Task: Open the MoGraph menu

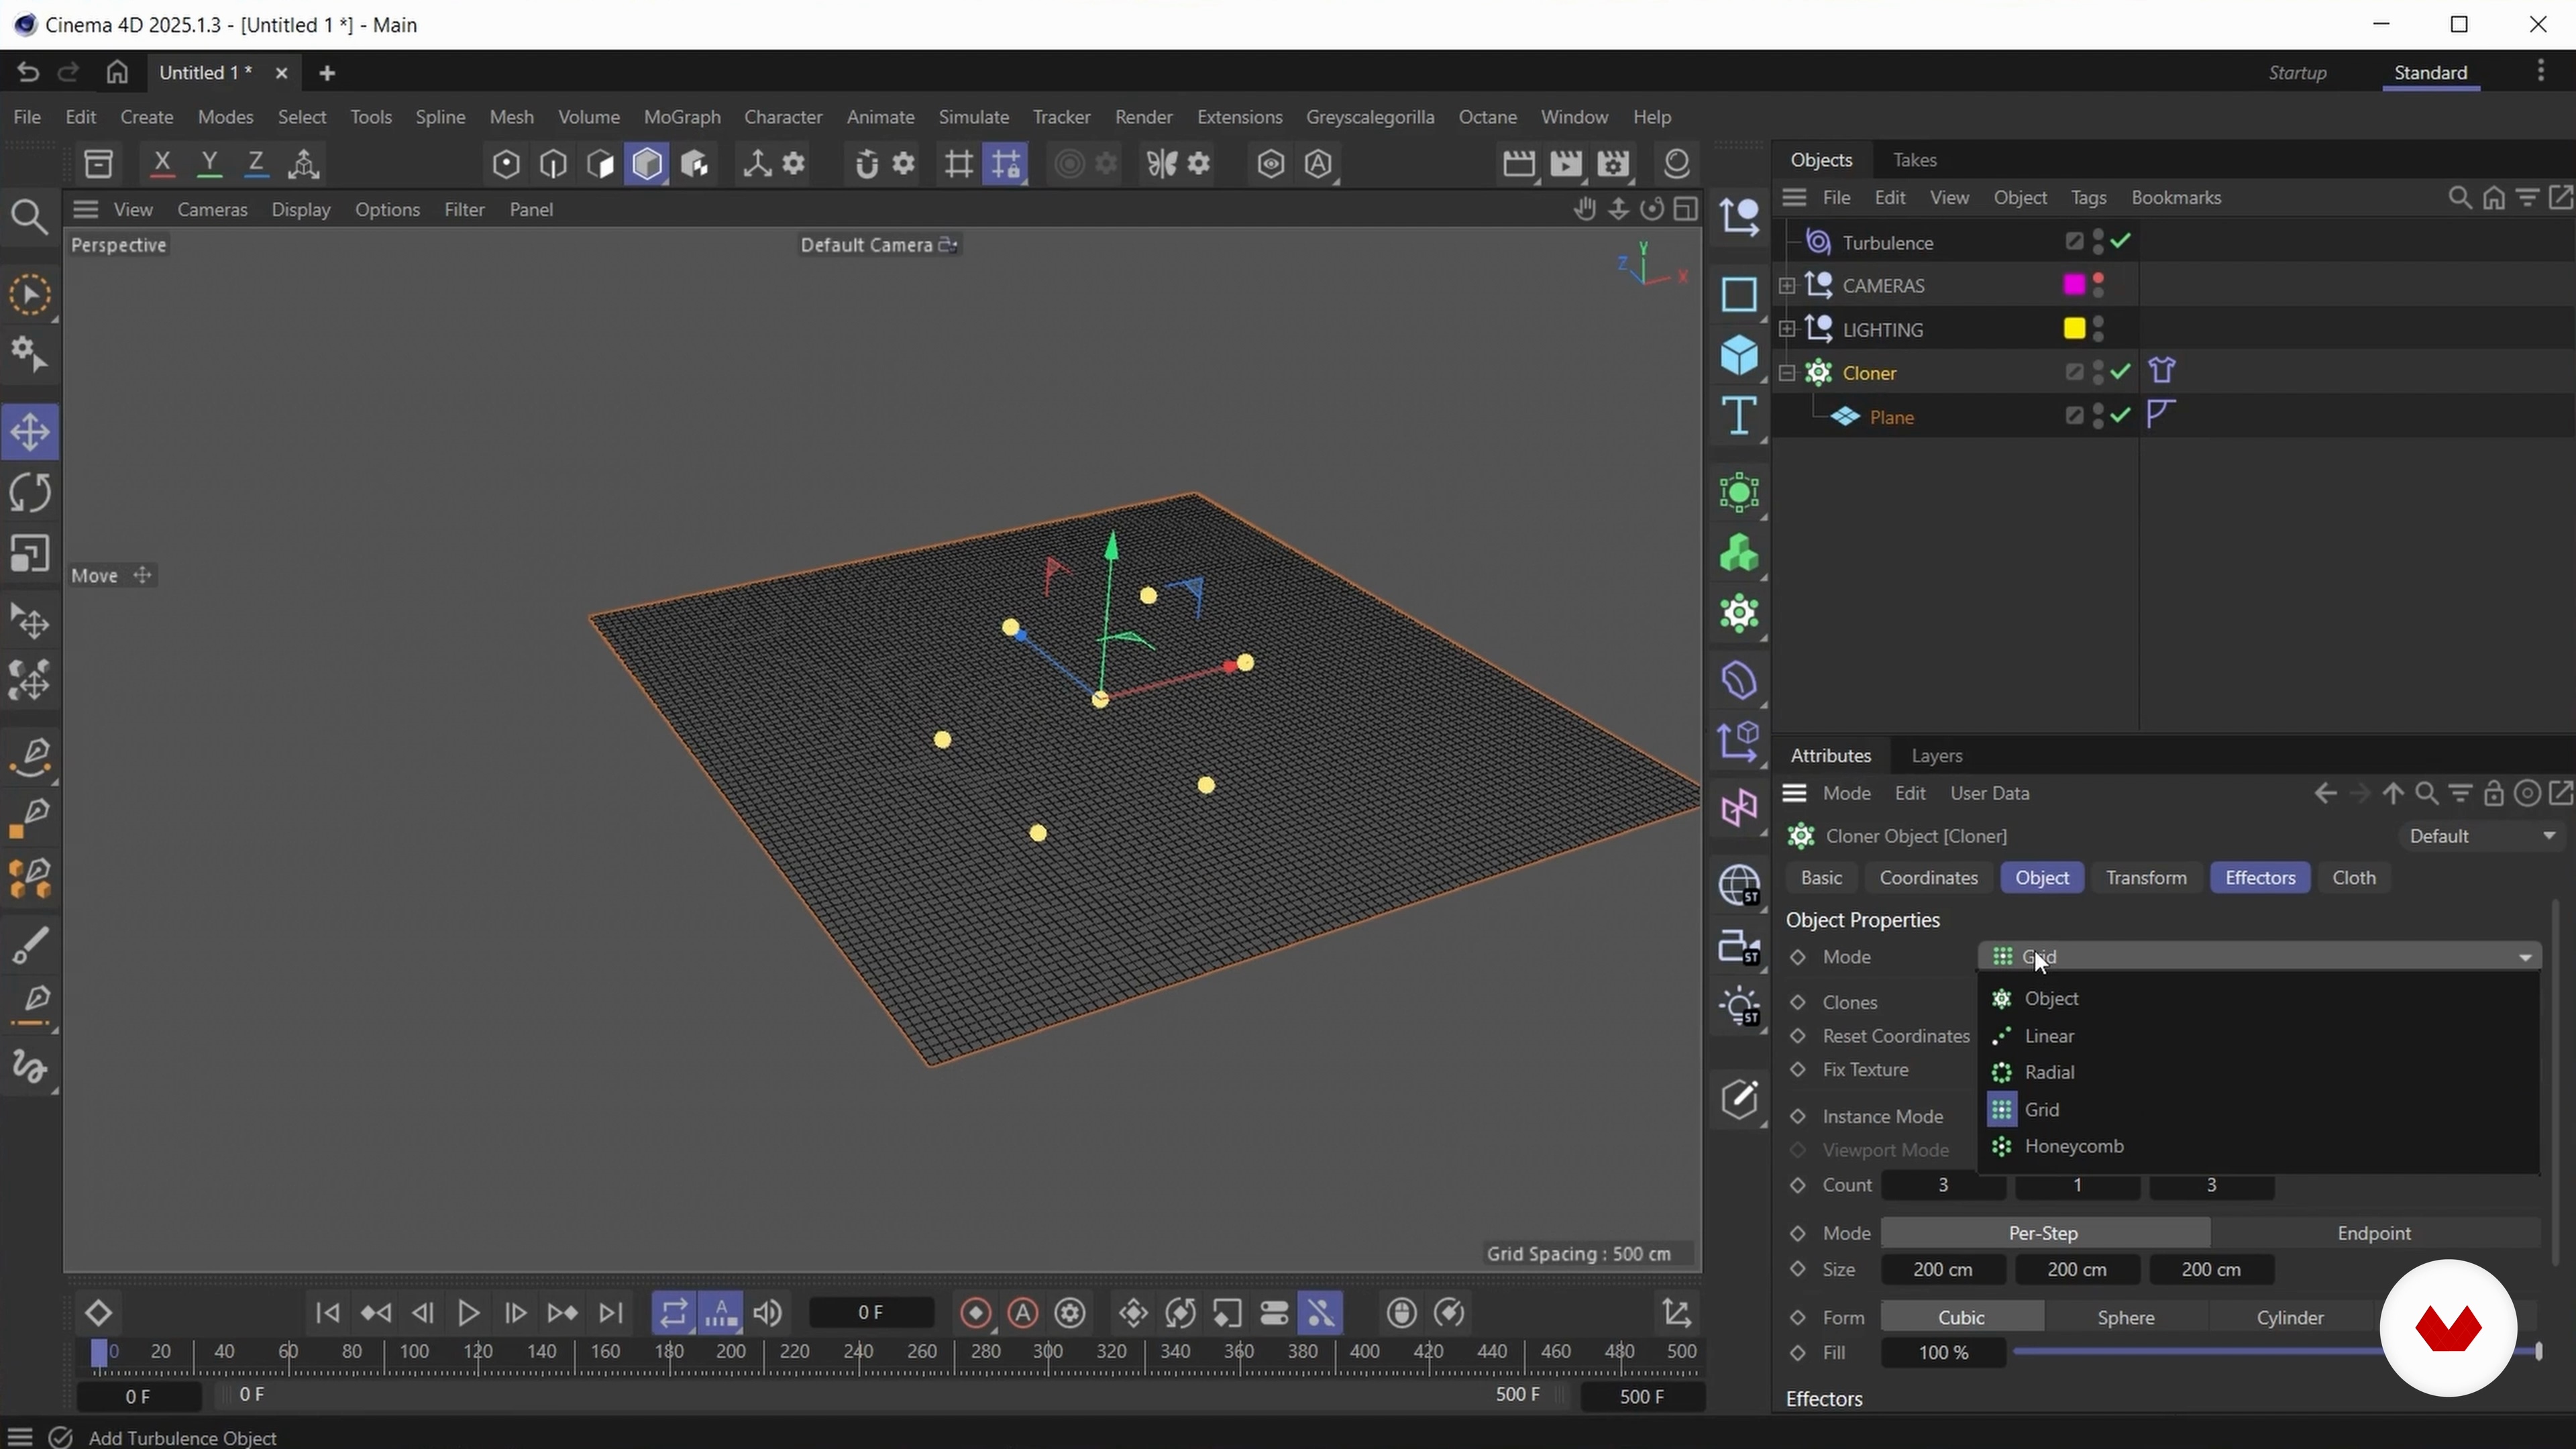Action: tap(682, 117)
